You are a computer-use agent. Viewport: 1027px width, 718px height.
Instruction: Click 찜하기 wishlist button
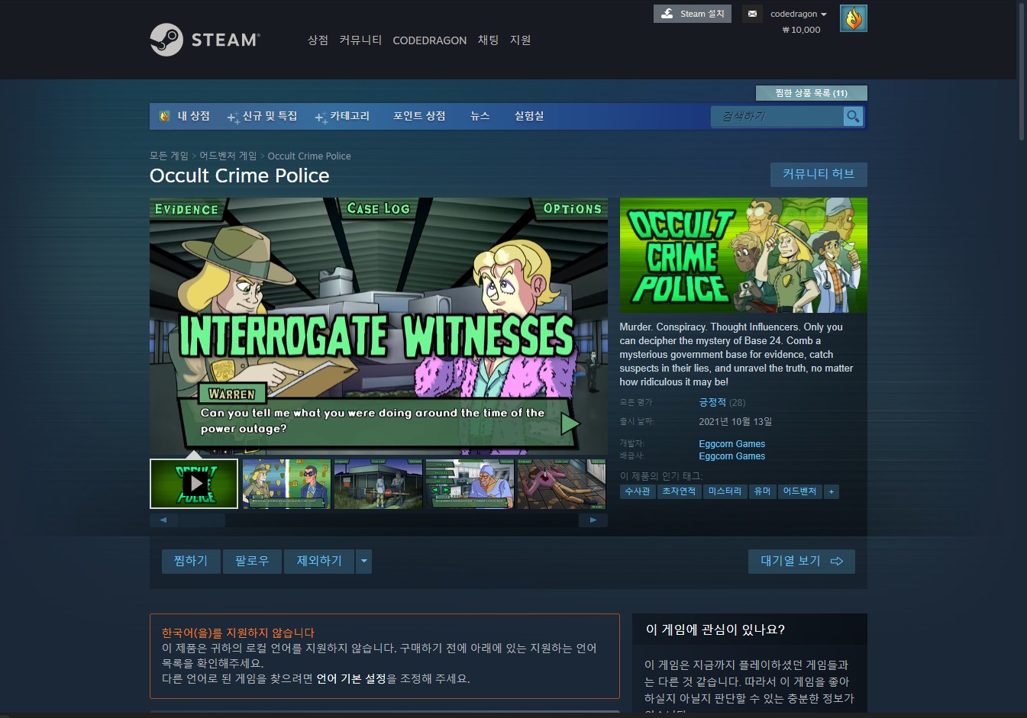191,562
